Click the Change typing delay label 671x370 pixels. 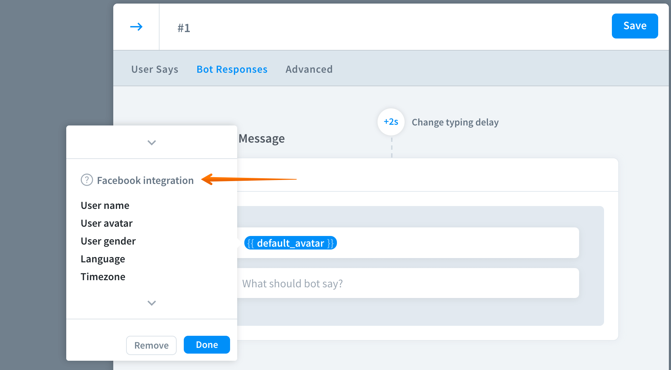(x=455, y=122)
